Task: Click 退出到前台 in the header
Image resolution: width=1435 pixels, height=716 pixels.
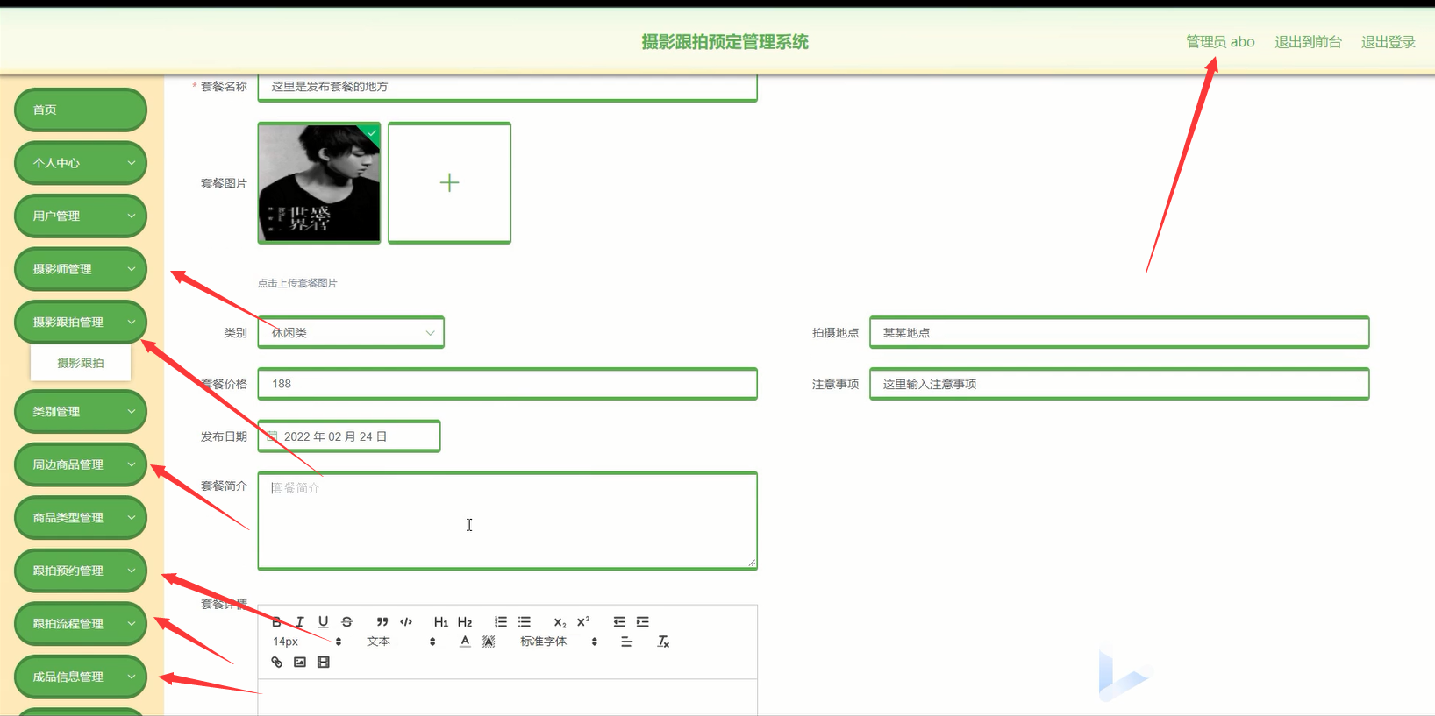Action: [1308, 41]
